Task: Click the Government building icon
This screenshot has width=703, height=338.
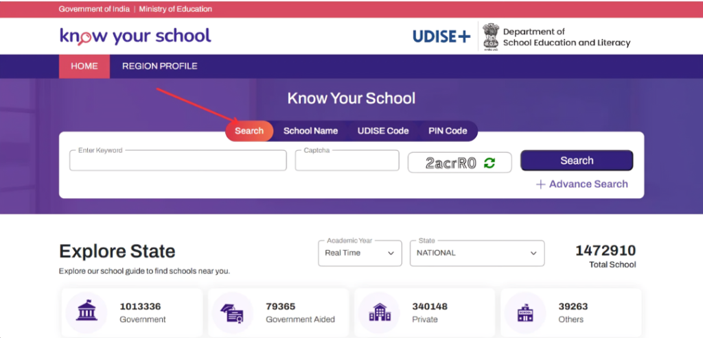Action: 87,312
